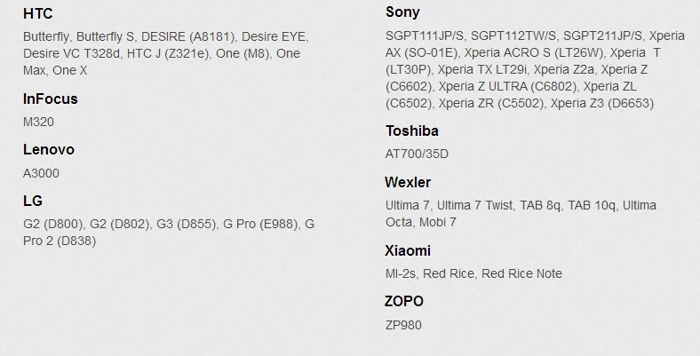This screenshot has height=356, width=700.
Task: Click the Lenovo brand heading
Action: tap(49, 150)
